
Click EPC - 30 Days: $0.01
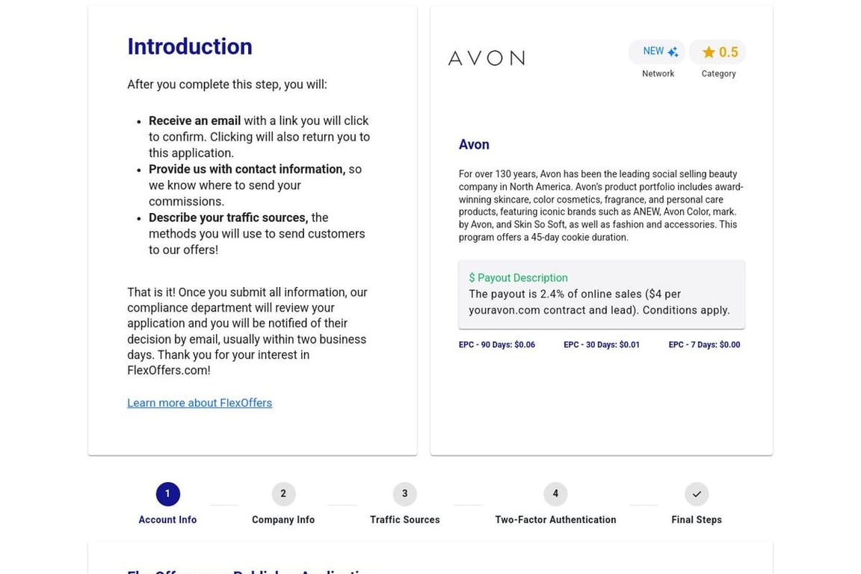click(601, 345)
